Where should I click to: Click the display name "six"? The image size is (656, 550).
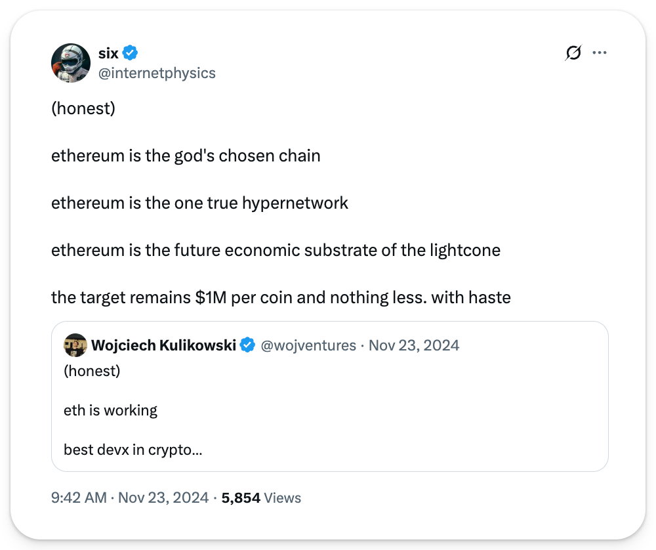tap(108, 53)
